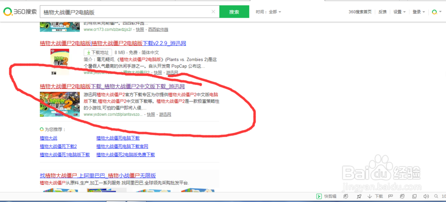Image resolution: width=446 pixels, height=202 pixels.
Task: Open 快照 for the www.yxdown.com/zt result
Action: point(151,115)
